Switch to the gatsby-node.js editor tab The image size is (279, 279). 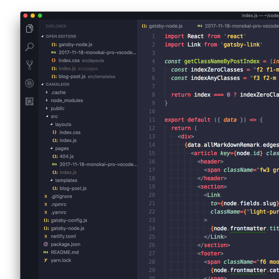(162, 26)
